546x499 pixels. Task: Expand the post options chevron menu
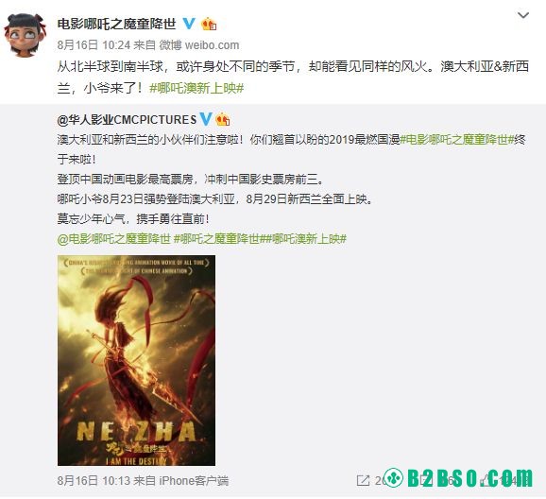tap(523, 15)
